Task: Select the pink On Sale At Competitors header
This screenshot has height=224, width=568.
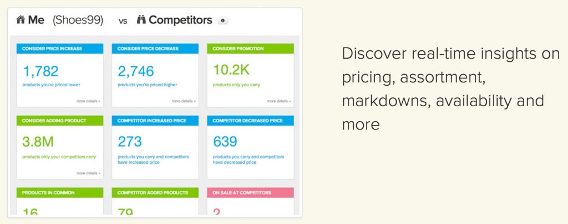Action: [x=250, y=192]
